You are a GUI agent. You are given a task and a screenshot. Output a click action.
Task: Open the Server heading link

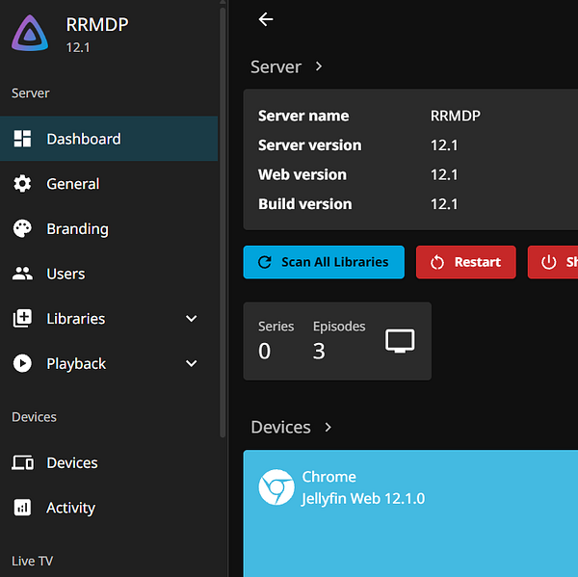pyautogui.click(x=276, y=66)
